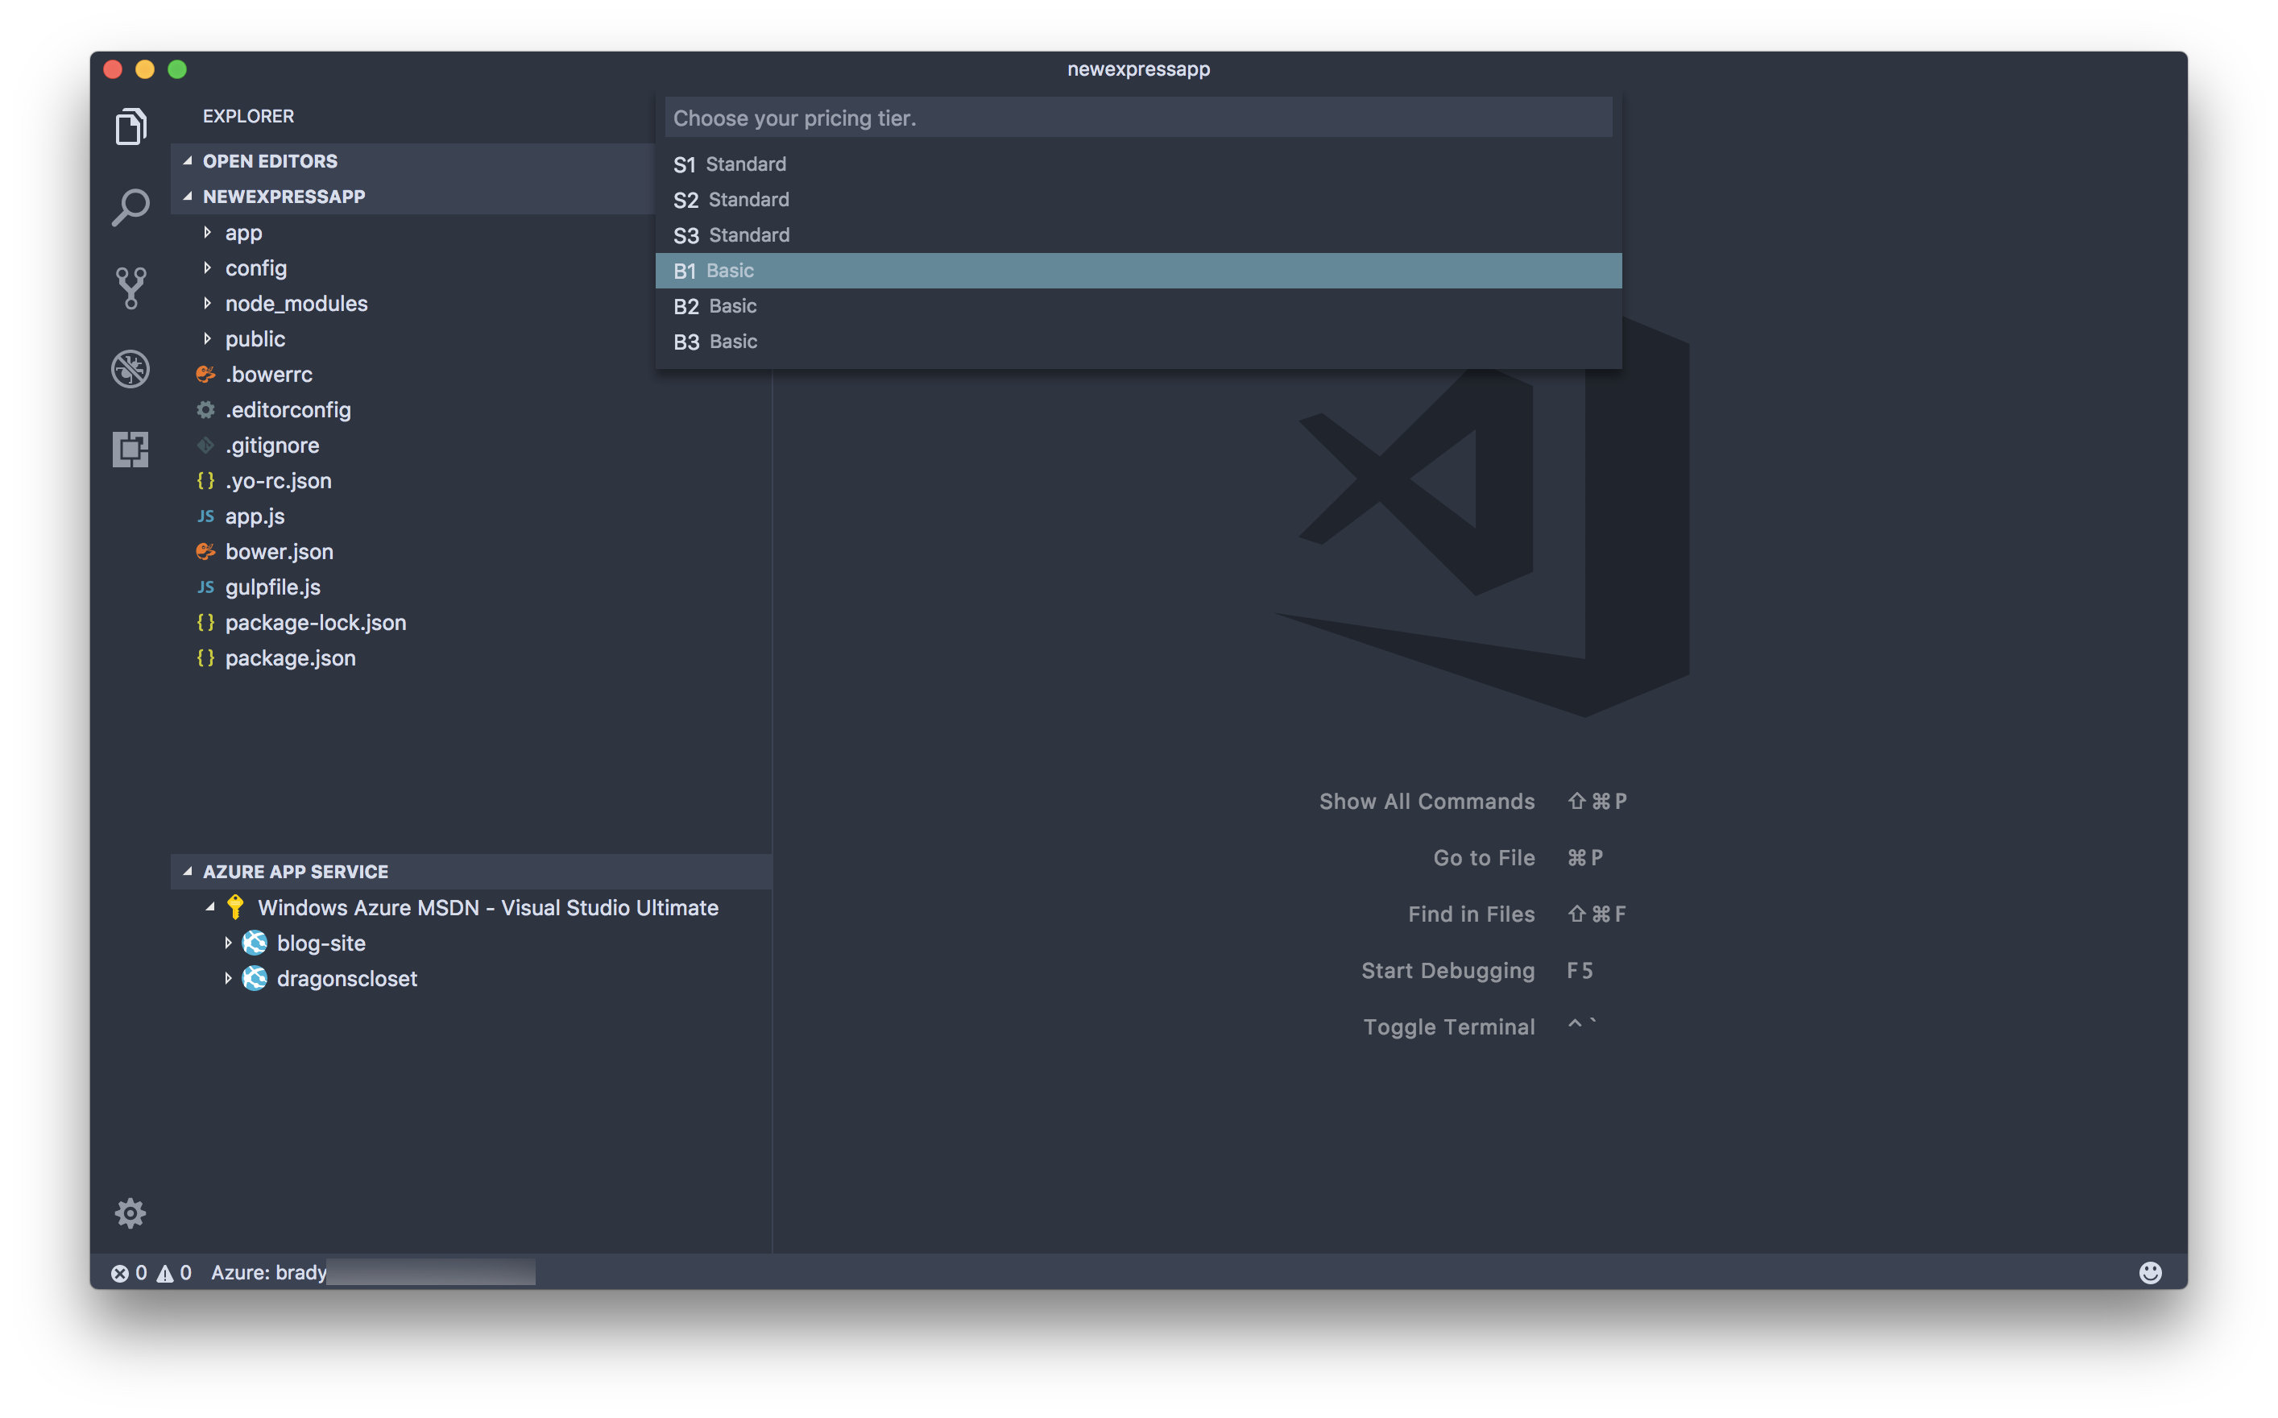This screenshot has height=1418, width=2278.
Task: Open package.json file
Action: (289, 657)
